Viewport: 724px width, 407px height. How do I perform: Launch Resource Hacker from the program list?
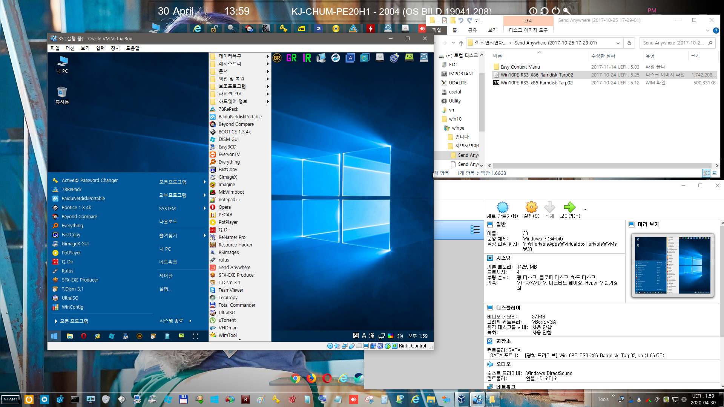[x=235, y=245]
